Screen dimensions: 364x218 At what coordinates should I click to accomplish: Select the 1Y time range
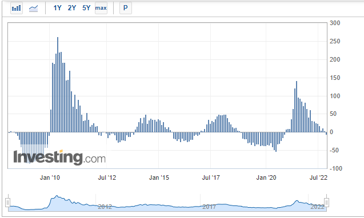click(57, 8)
